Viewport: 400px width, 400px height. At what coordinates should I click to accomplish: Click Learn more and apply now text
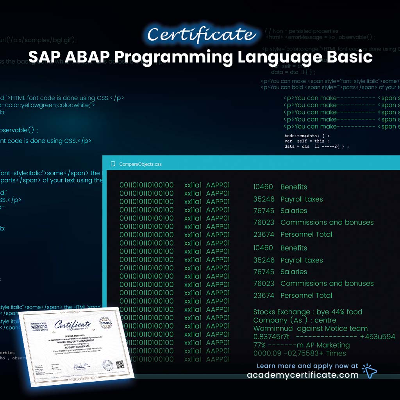pyautogui.click(x=308, y=366)
